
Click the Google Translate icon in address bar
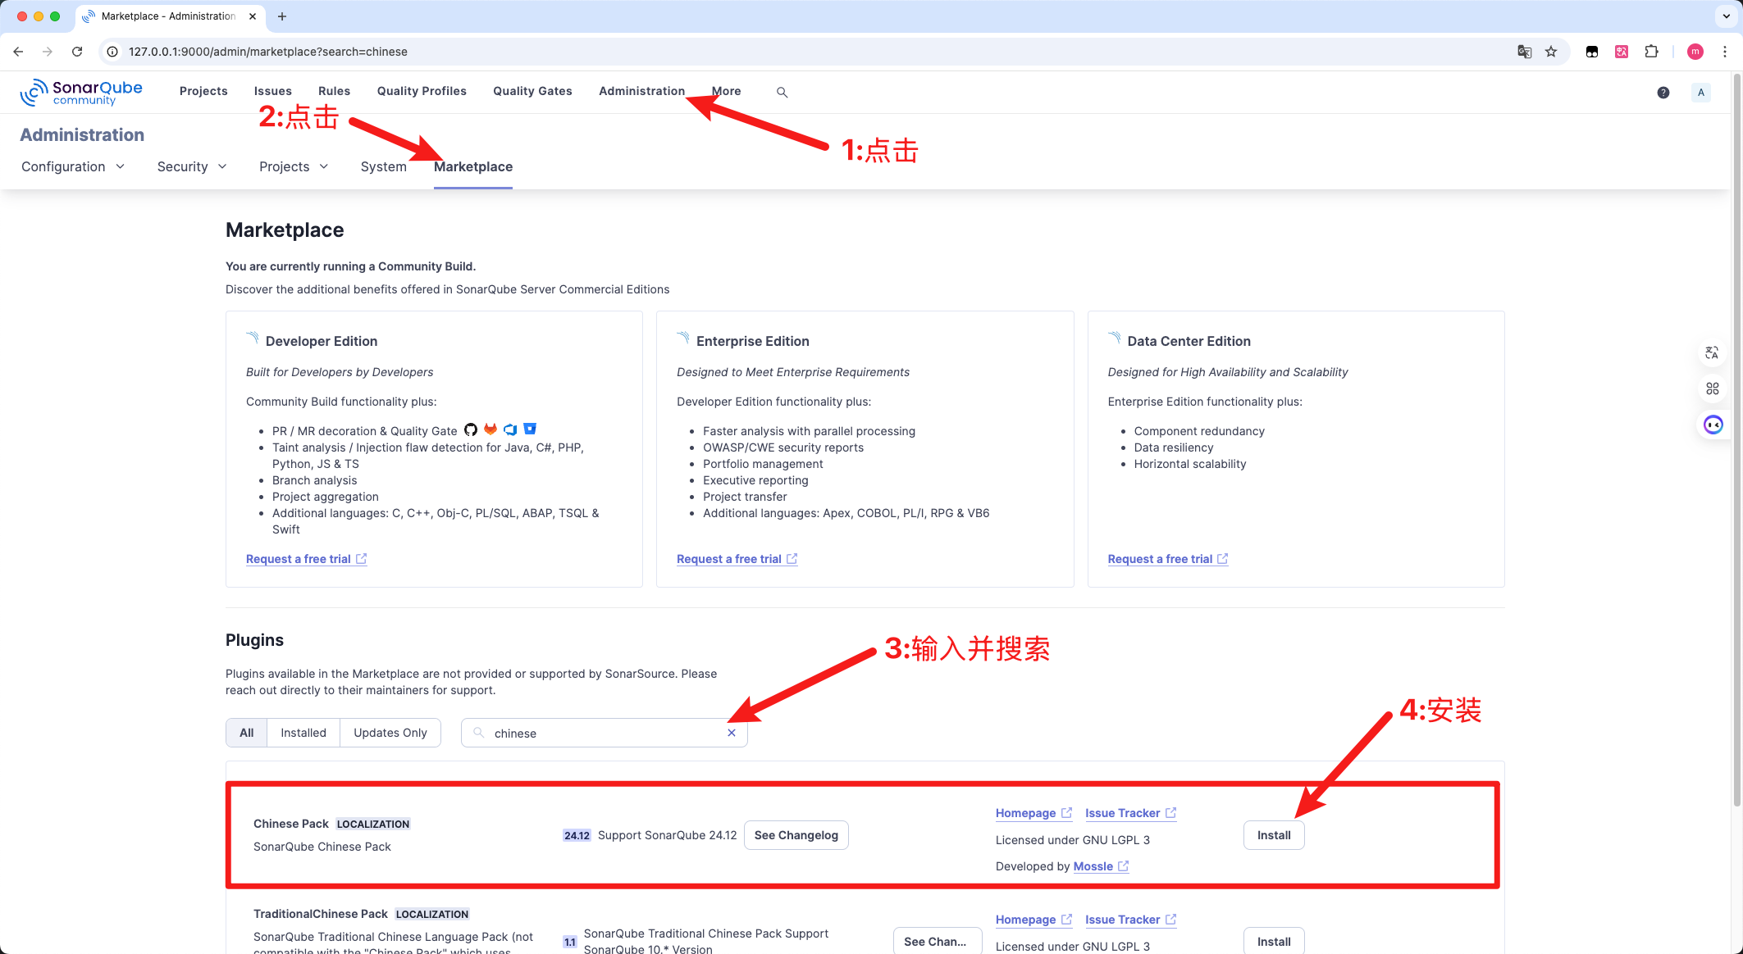click(1524, 52)
